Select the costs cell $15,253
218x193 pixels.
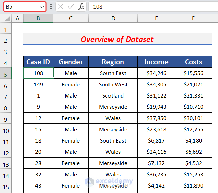(193, 174)
